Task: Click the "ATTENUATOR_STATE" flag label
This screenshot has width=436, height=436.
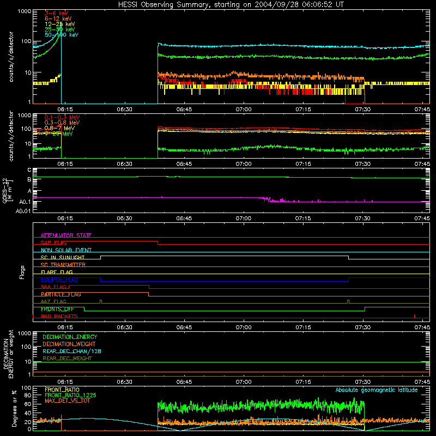Action: (x=66, y=235)
